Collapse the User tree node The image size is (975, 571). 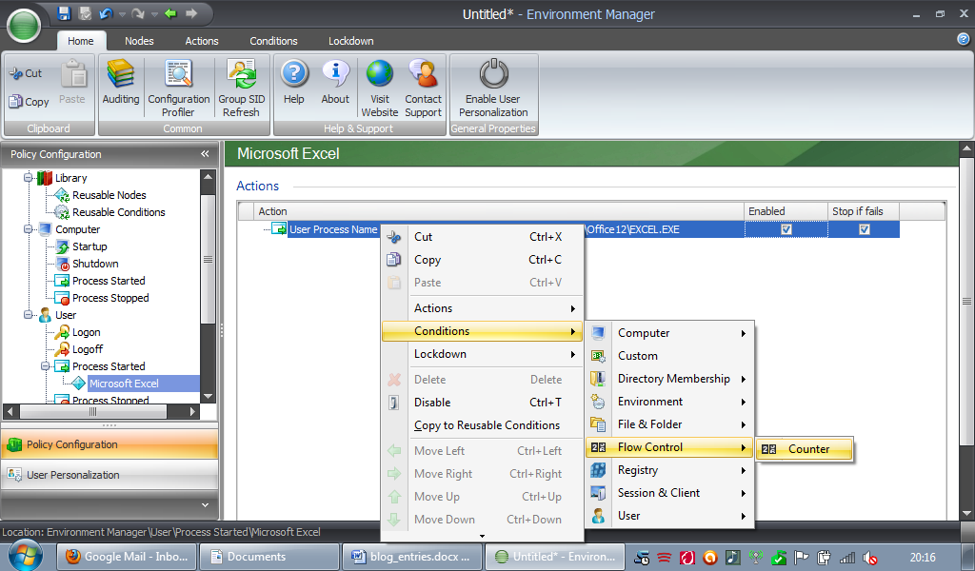tap(28, 315)
